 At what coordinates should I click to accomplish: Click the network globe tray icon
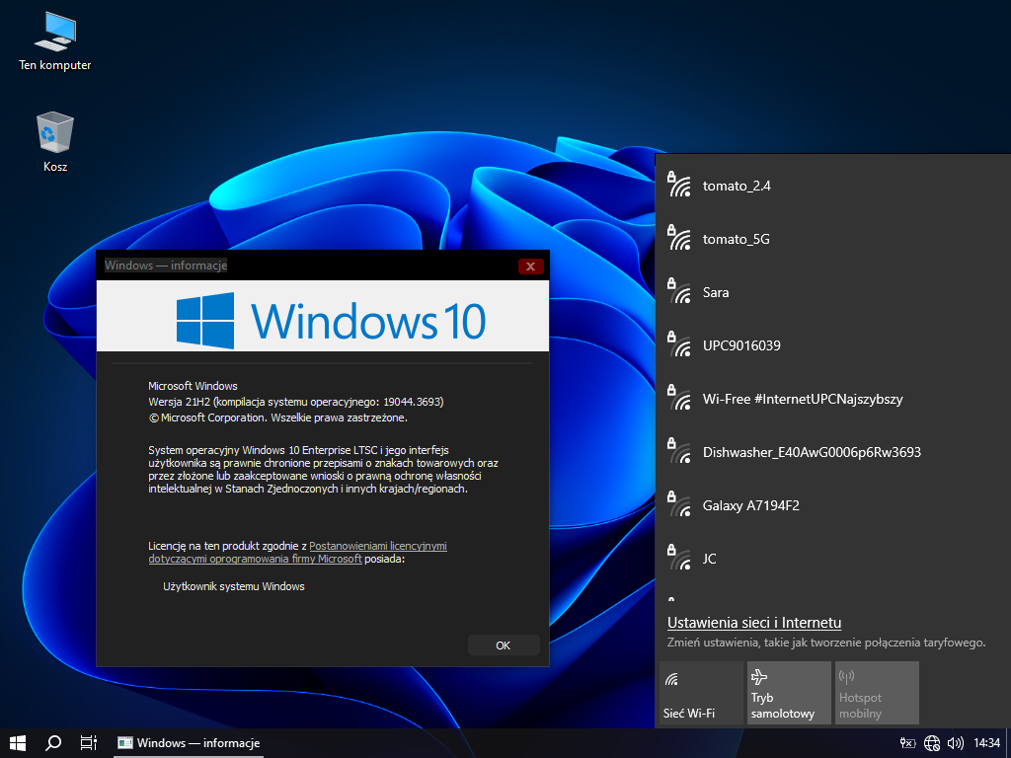[x=932, y=743]
